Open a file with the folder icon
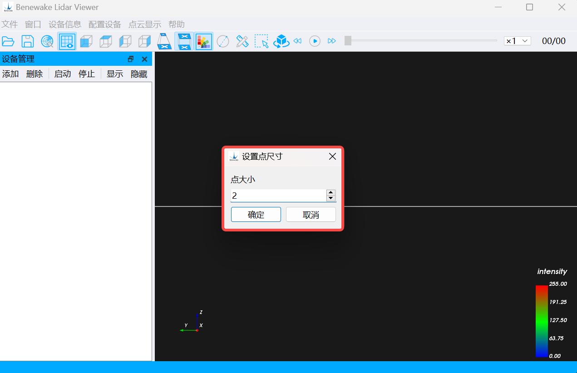The height and width of the screenshot is (373, 577). click(8, 41)
